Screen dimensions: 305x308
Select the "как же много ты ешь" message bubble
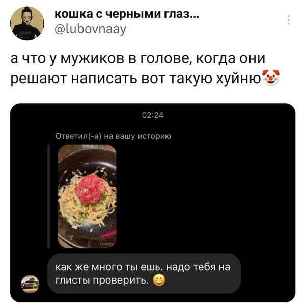tap(145, 274)
